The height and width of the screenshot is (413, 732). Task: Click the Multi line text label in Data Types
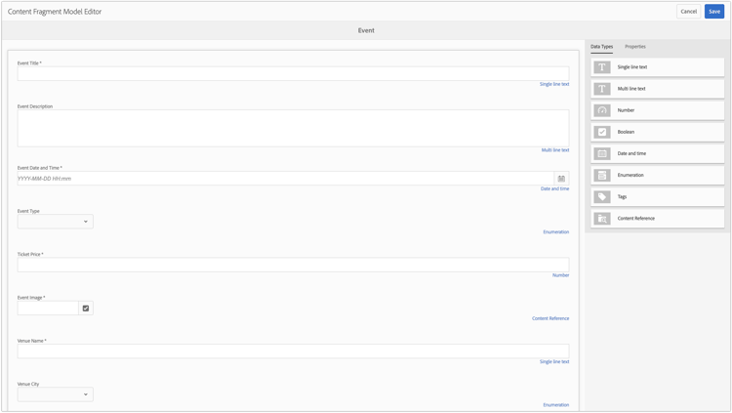pos(631,89)
